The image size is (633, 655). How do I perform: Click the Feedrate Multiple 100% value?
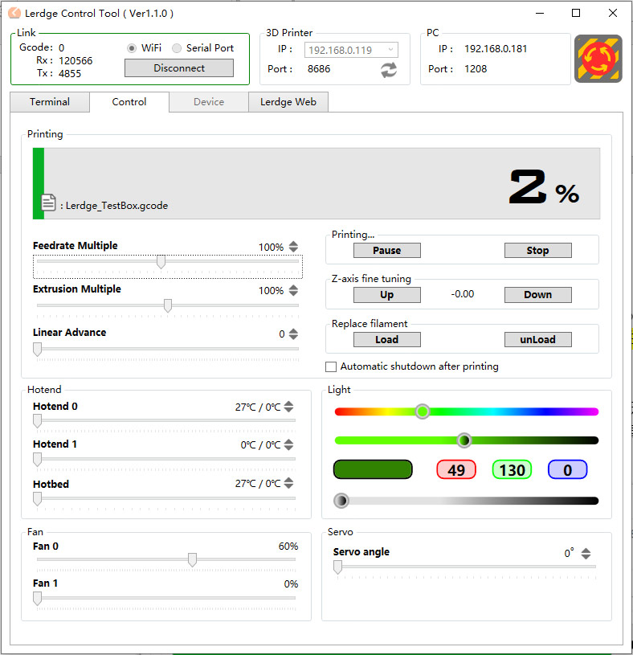(271, 247)
